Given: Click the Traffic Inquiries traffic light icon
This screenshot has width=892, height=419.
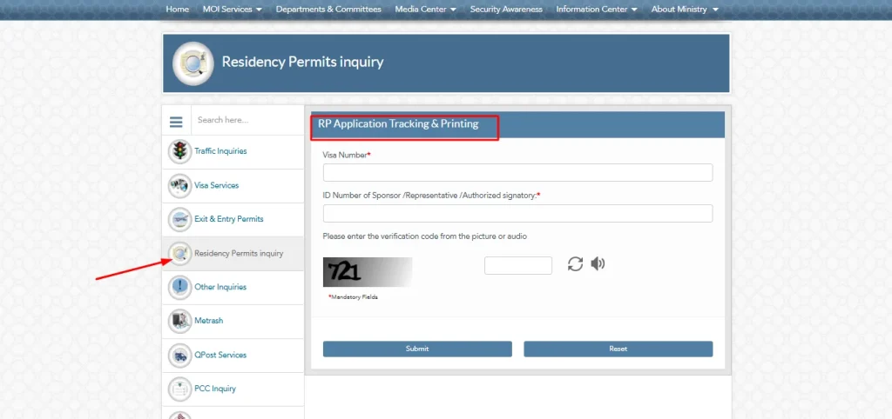Looking at the screenshot, I should (x=180, y=151).
